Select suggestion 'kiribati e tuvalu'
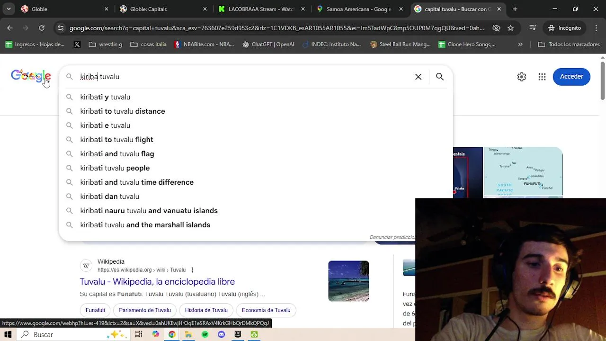Screen dimensions: 606x341 (256, 126)
